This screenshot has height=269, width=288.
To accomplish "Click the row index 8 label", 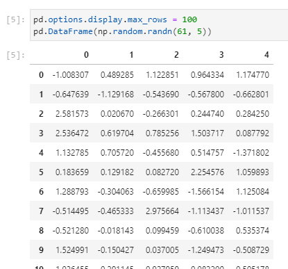I will click(x=41, y=231).
